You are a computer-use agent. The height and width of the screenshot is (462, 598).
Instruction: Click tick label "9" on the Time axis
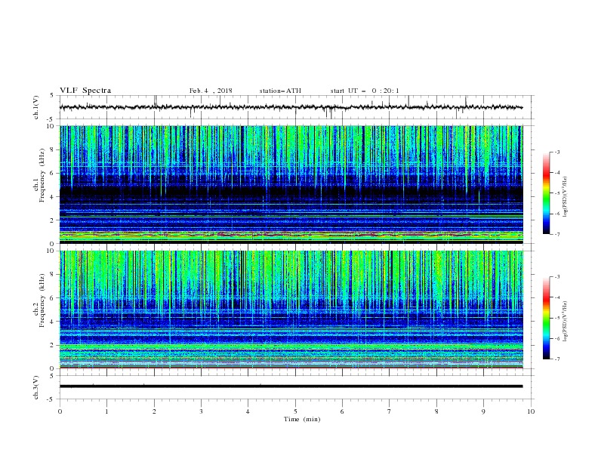[483, 411]
